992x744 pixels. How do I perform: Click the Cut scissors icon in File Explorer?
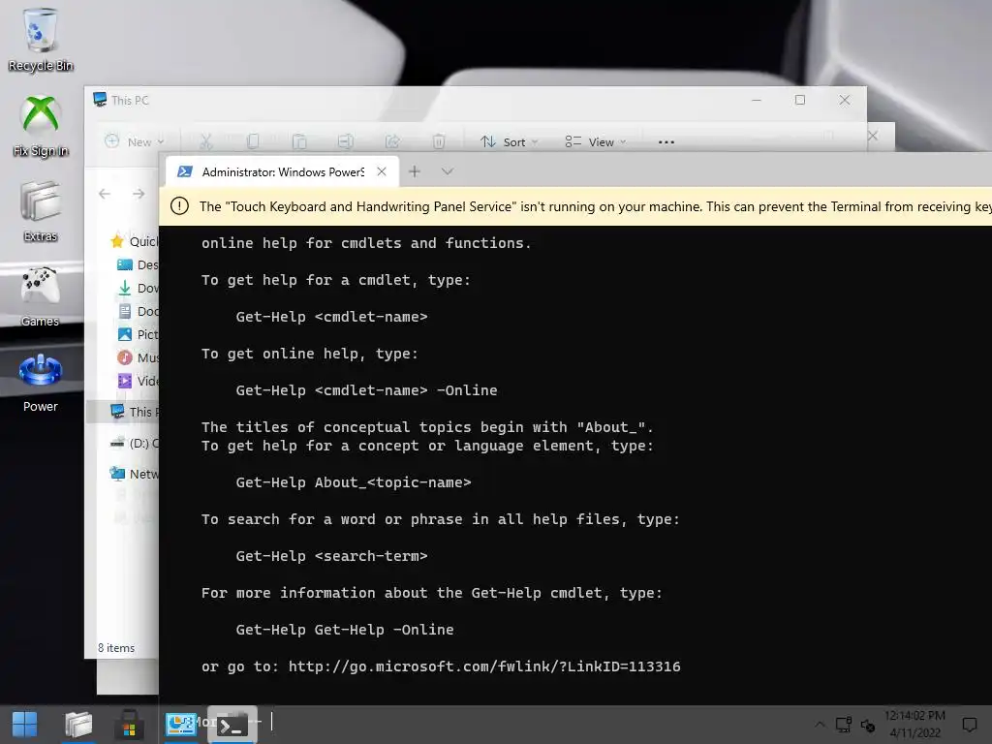point(205,141)
